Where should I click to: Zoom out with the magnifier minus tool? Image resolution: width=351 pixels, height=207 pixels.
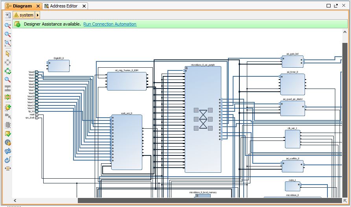coord(8,34)
